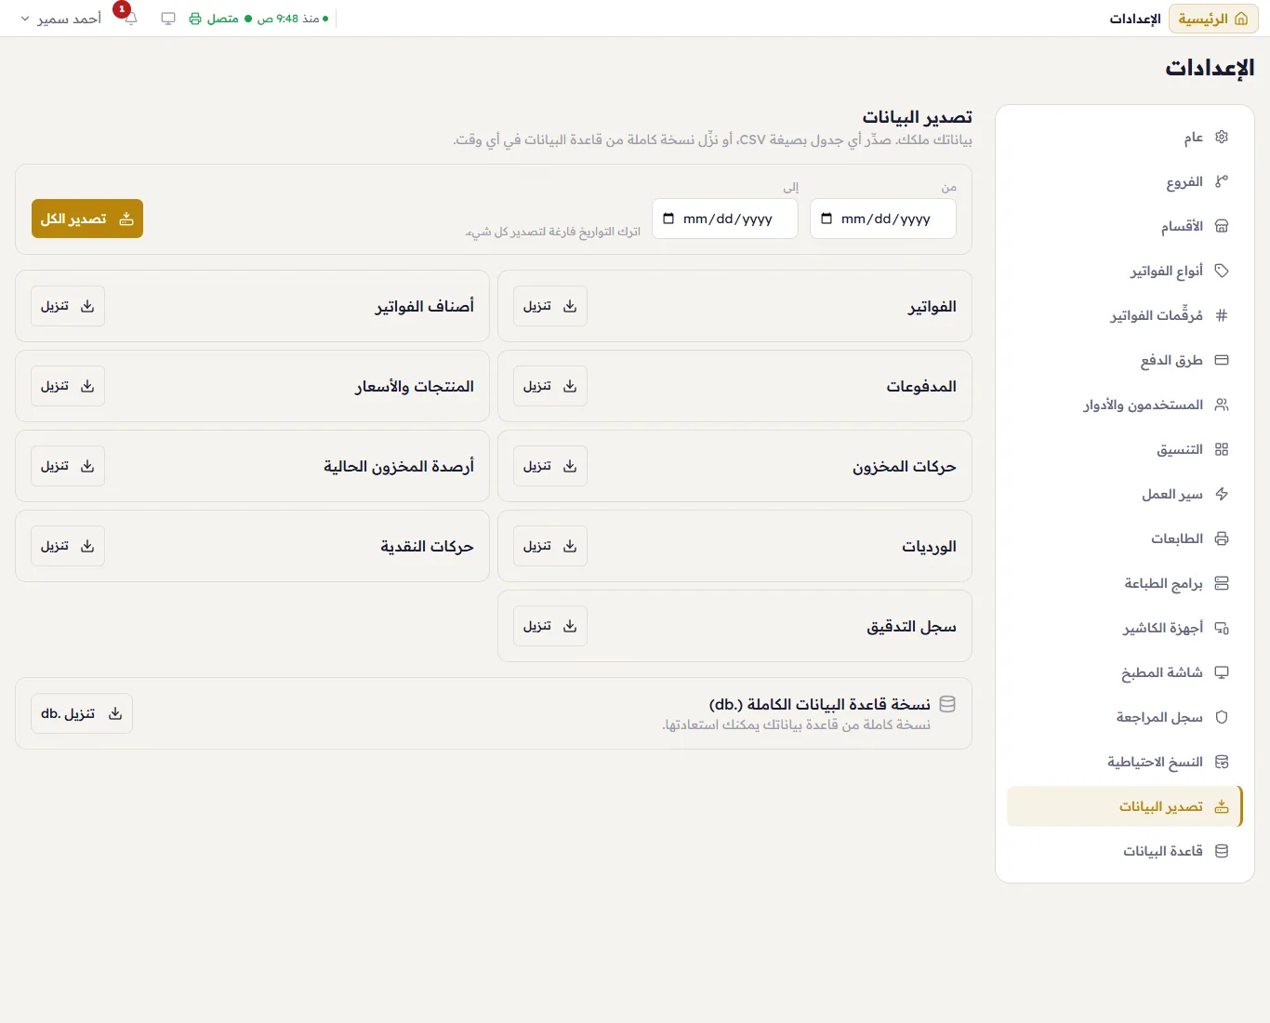Open عام general settings

(x=1124, y=137)
